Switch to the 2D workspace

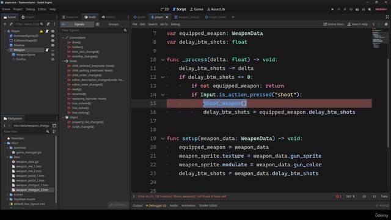click(165, 9)
